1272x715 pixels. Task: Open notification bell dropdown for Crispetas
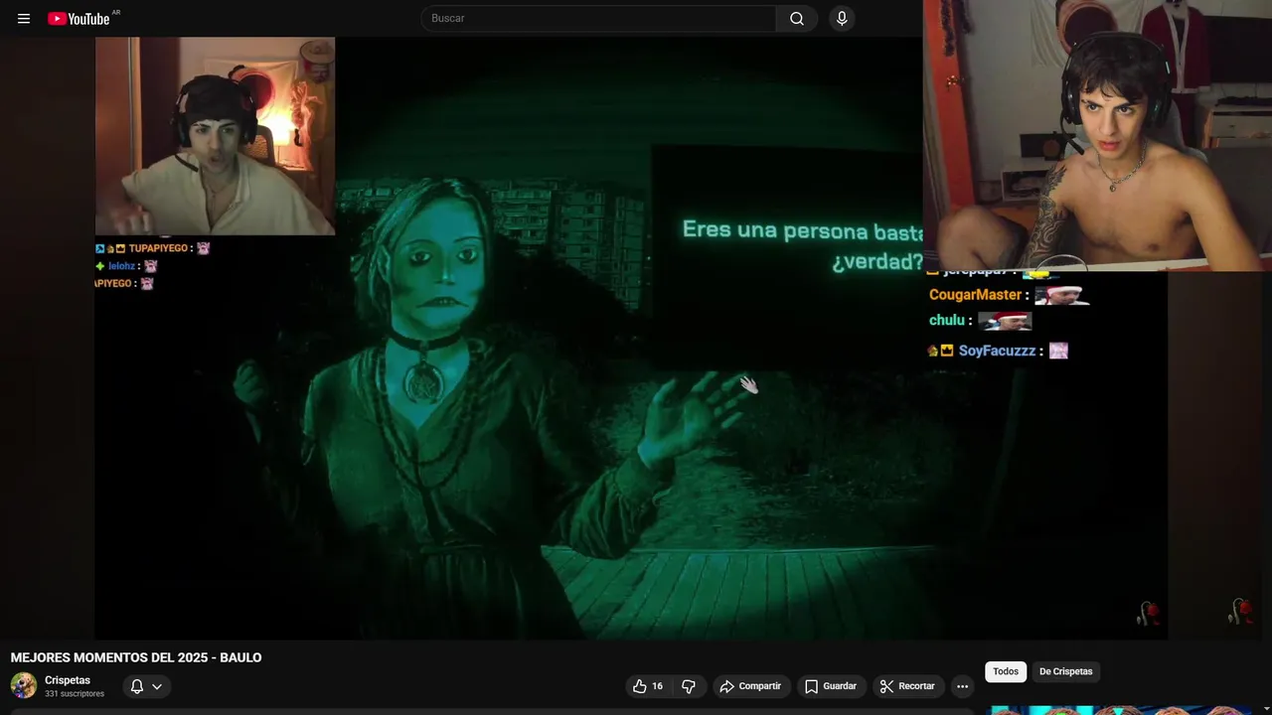click(146, 686)
